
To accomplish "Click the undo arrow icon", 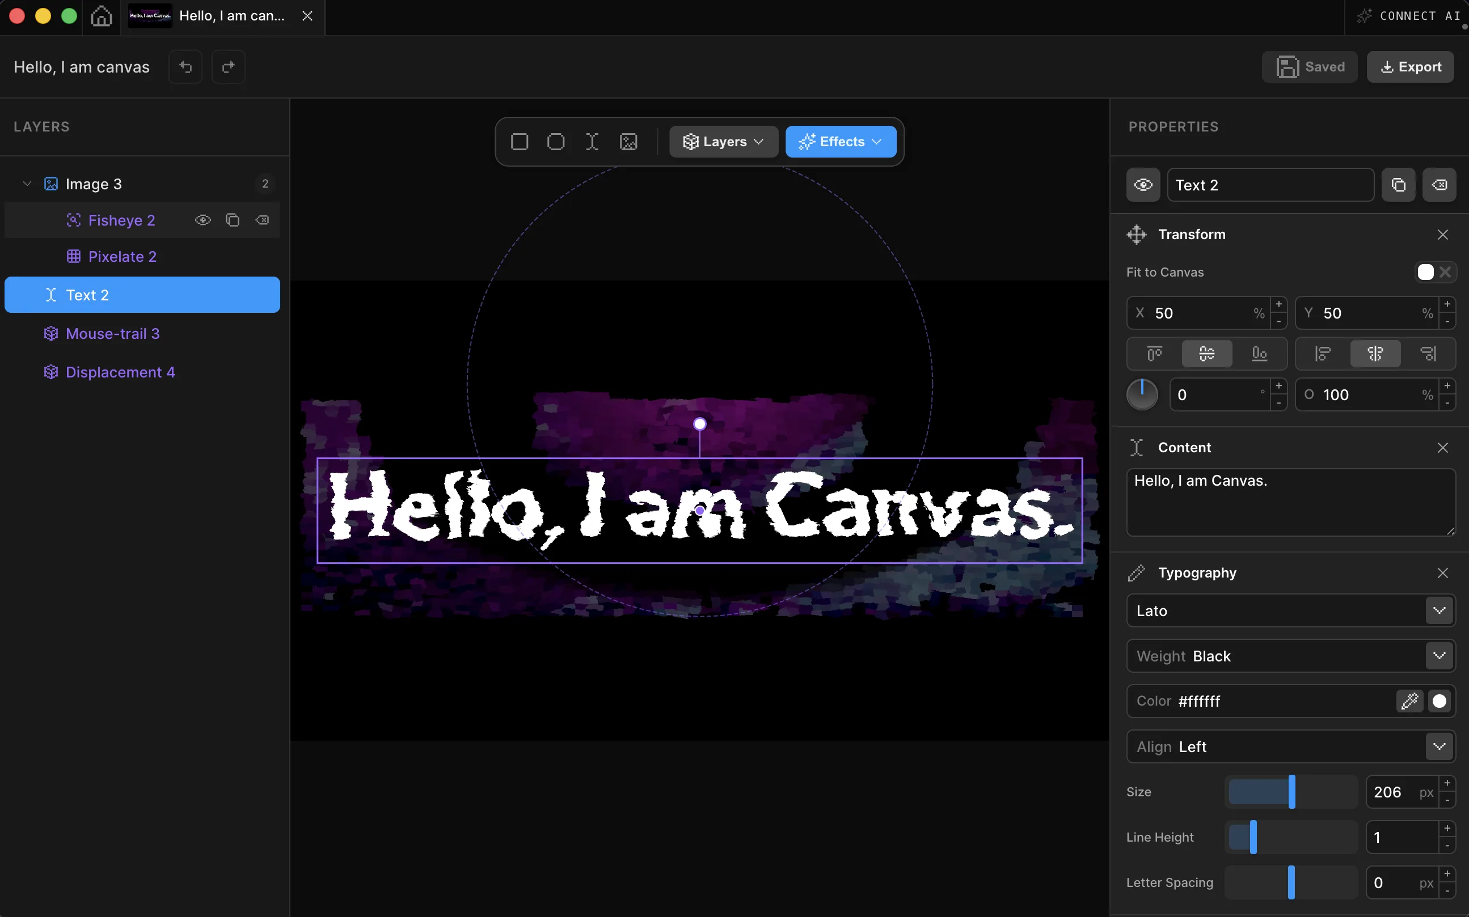I will 185,67.
